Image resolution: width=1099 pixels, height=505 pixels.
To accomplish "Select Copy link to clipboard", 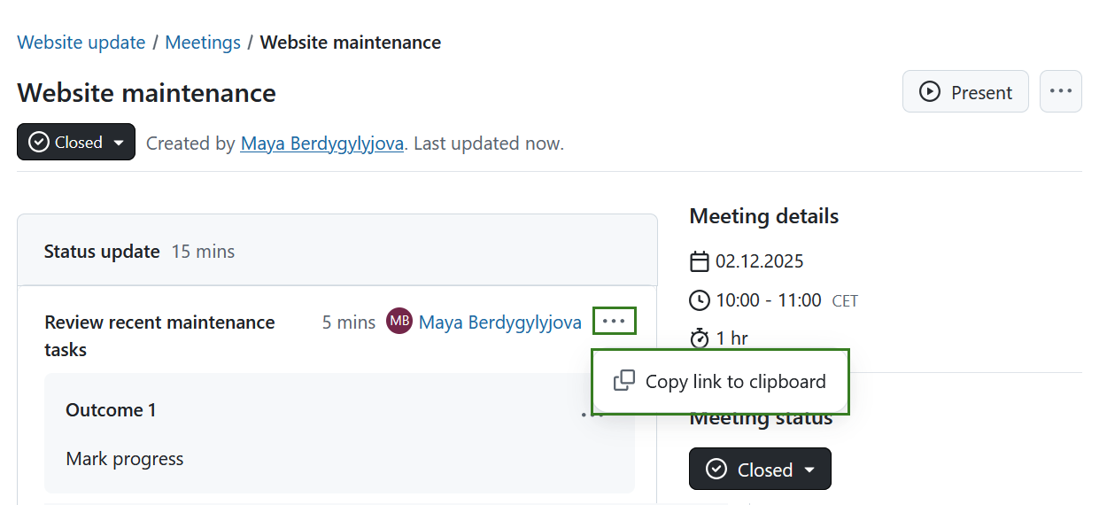I will coord(734,382).
